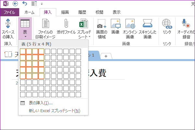
Task: Start オーディオの録音
Action: tap(186, 29)
